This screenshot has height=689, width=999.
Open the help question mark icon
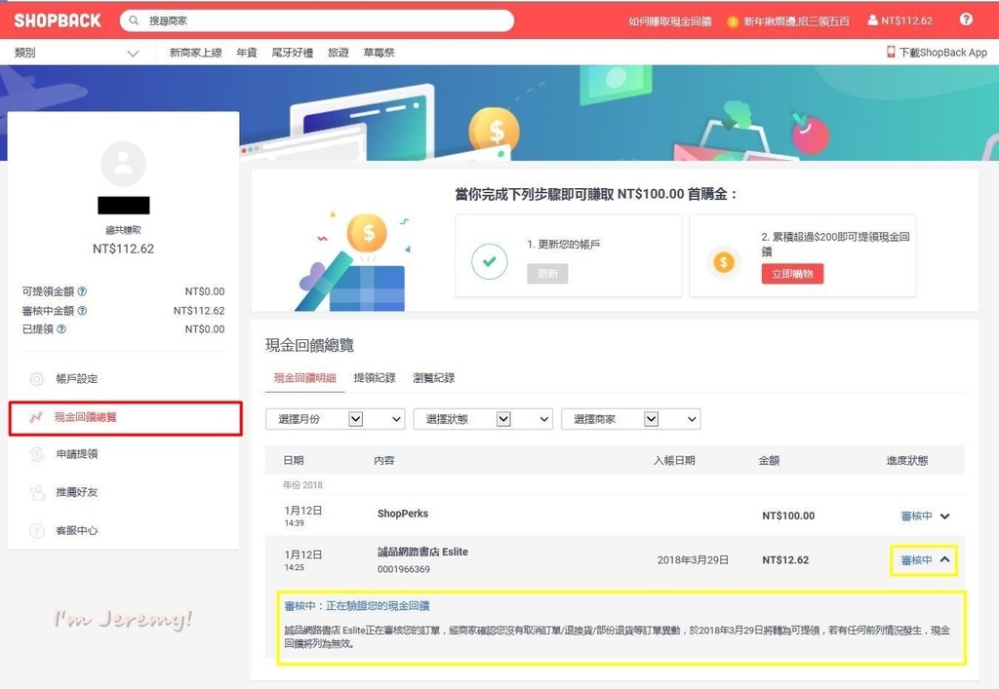point(966,19)
